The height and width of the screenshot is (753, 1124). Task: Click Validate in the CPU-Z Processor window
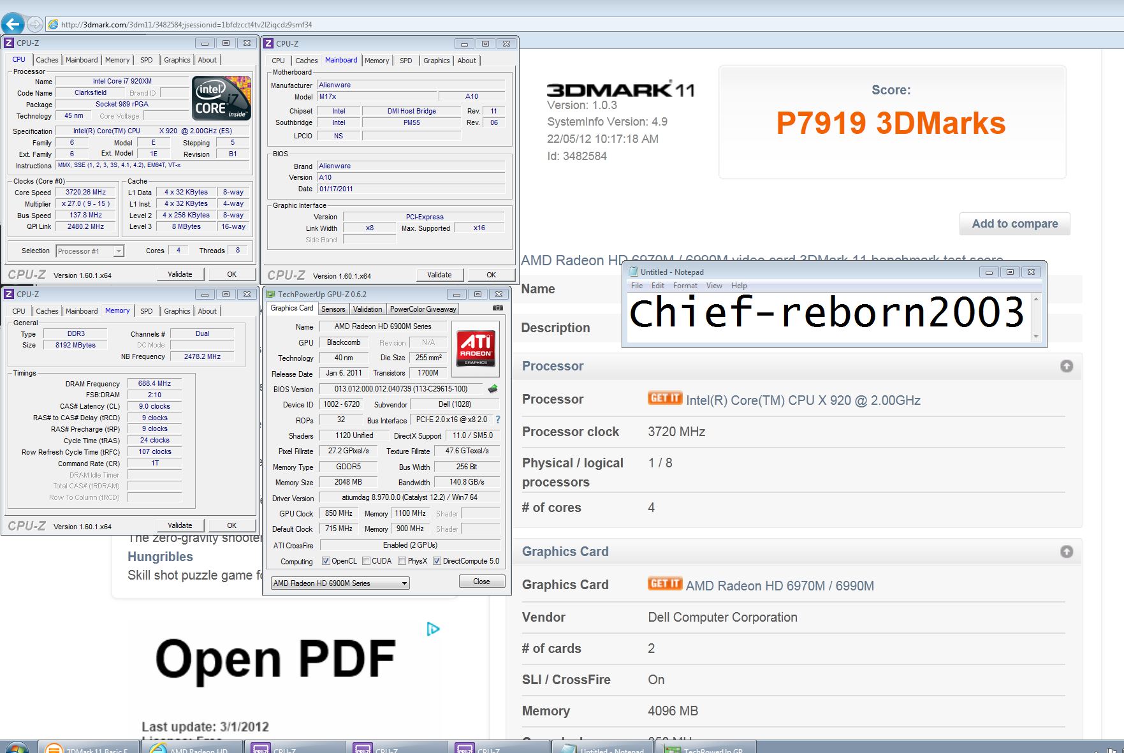pyautogui.click(x=180, y=274)
